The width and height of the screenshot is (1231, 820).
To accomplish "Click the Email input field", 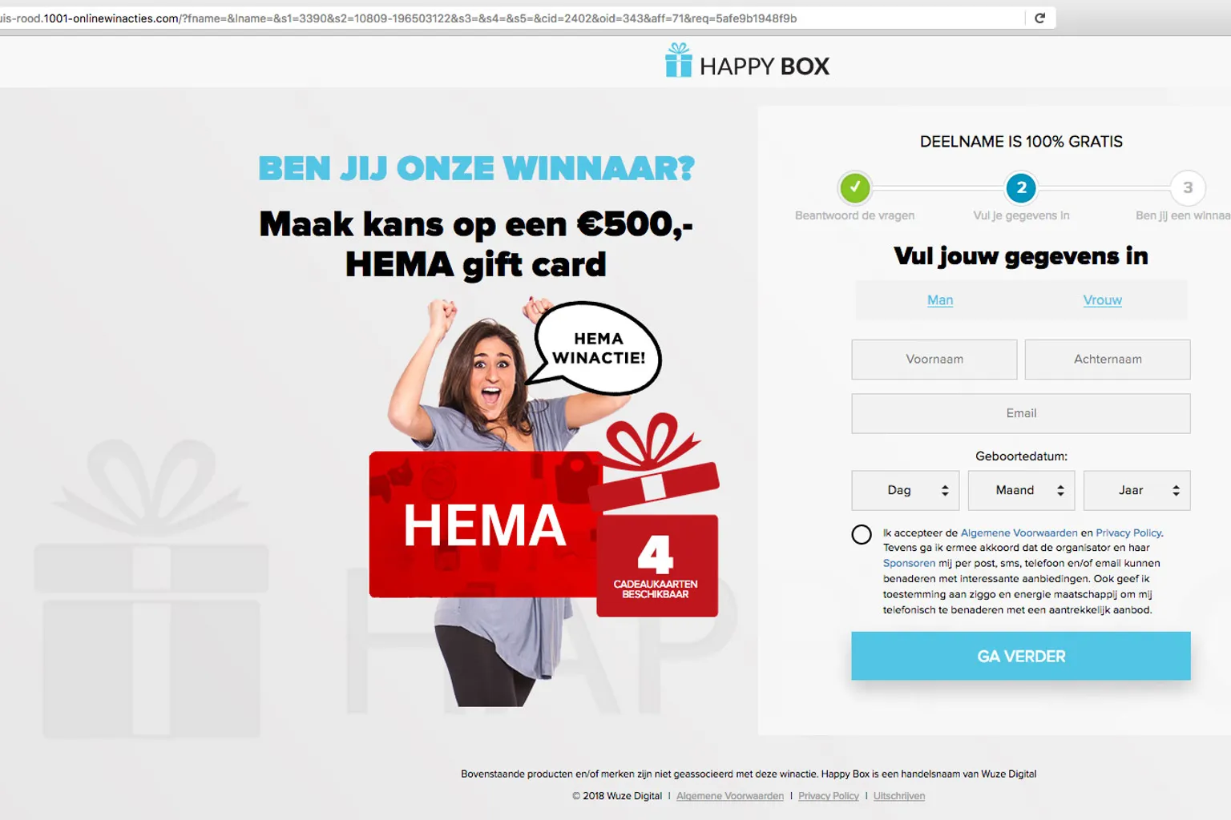I will pyautogui.click(x=1021, y=413).
